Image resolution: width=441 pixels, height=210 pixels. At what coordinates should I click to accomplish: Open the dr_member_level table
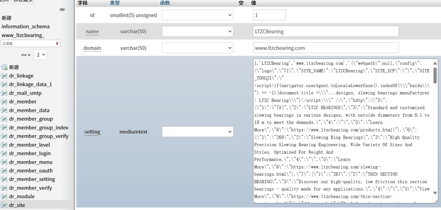point(30,145)
